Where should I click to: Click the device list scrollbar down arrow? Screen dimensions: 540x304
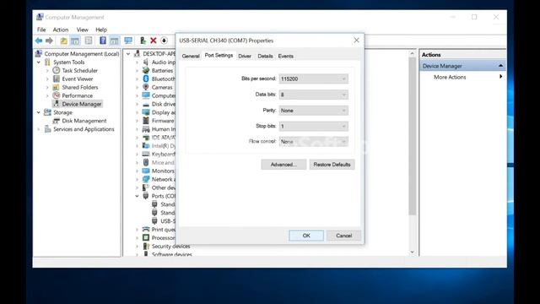pos(413,252)
